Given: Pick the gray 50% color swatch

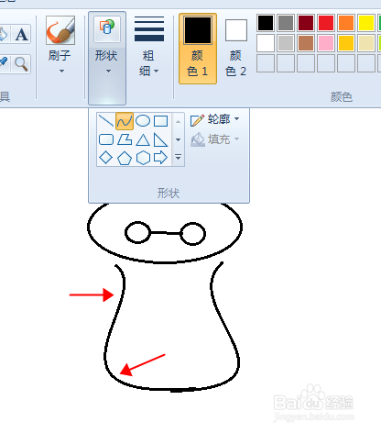Looking at the screenshot, I should 286,23.
